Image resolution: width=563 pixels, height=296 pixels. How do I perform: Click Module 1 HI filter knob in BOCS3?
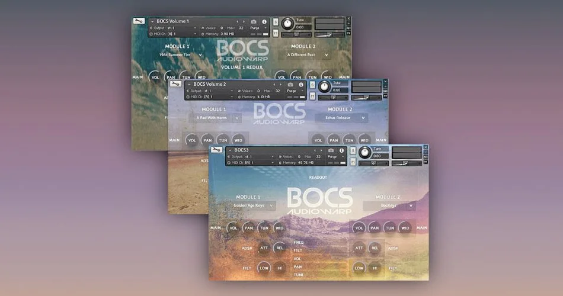pos(279,268)
